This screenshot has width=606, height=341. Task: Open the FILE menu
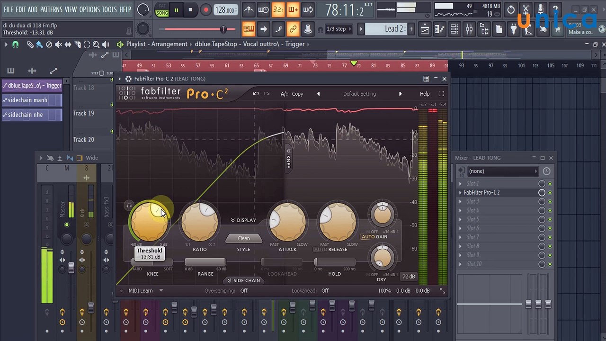click(x=9, y=9)
